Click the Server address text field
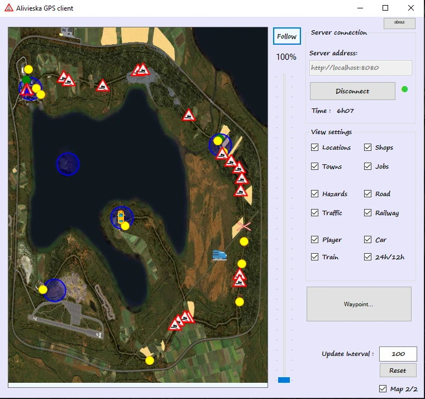 (360, 68)
